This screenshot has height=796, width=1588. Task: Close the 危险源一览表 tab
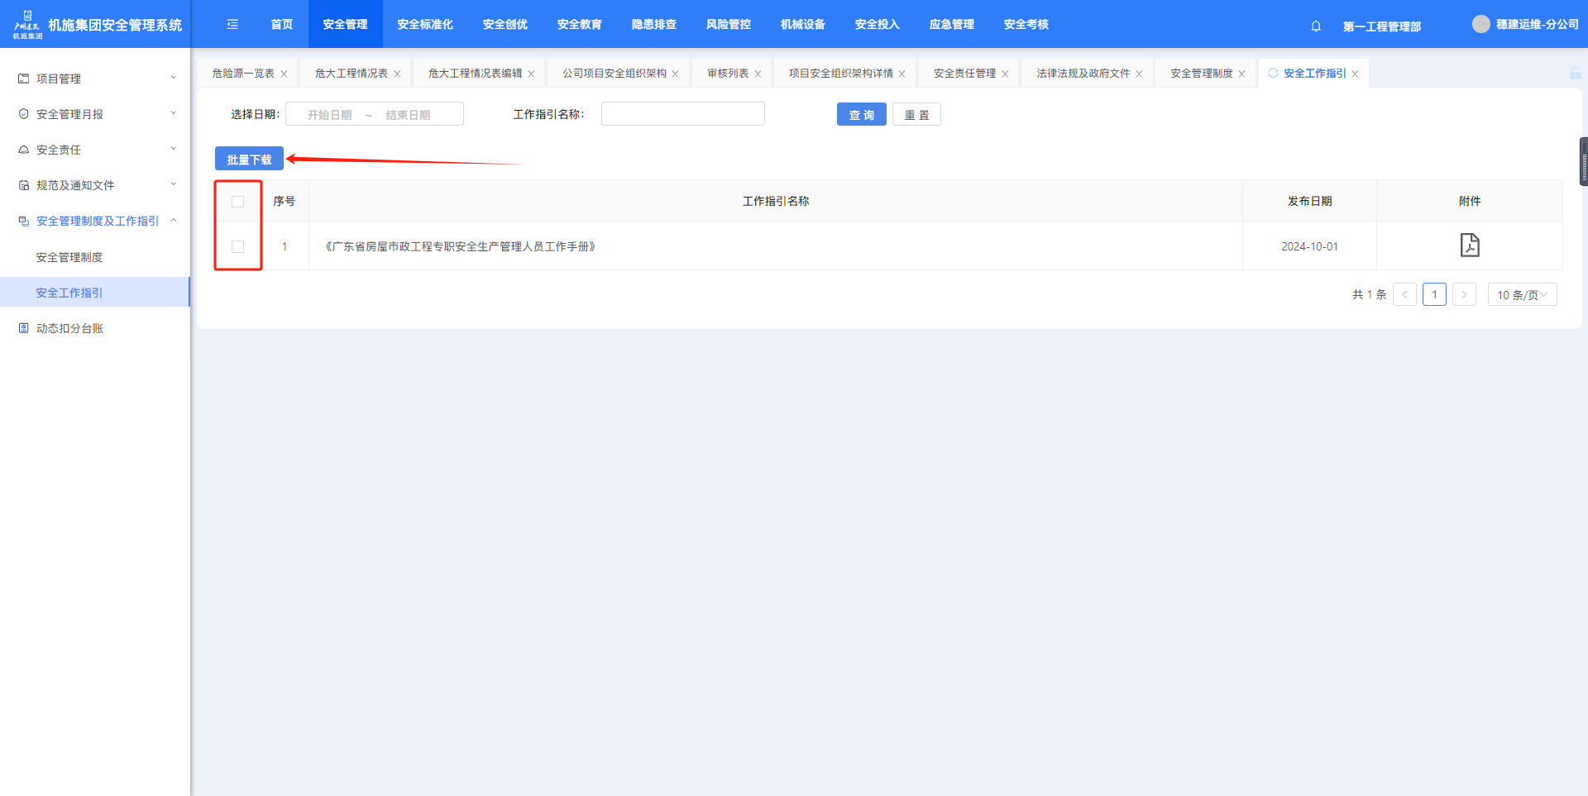(x=284, y=74)
